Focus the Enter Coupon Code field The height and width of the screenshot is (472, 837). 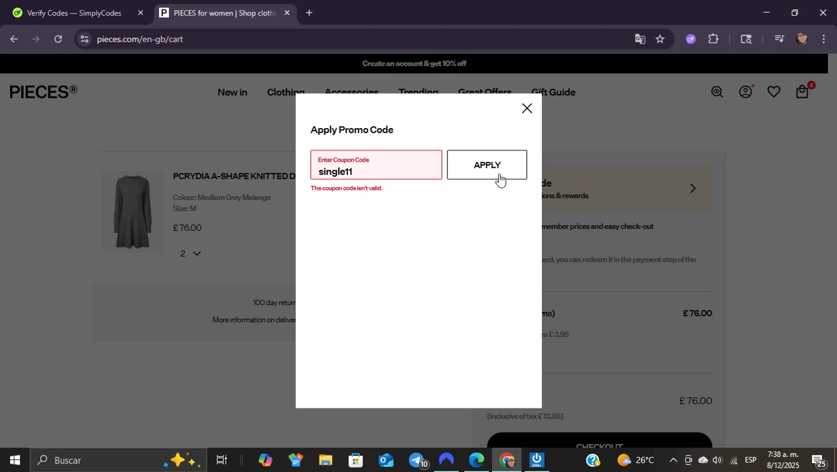point(376,165)
